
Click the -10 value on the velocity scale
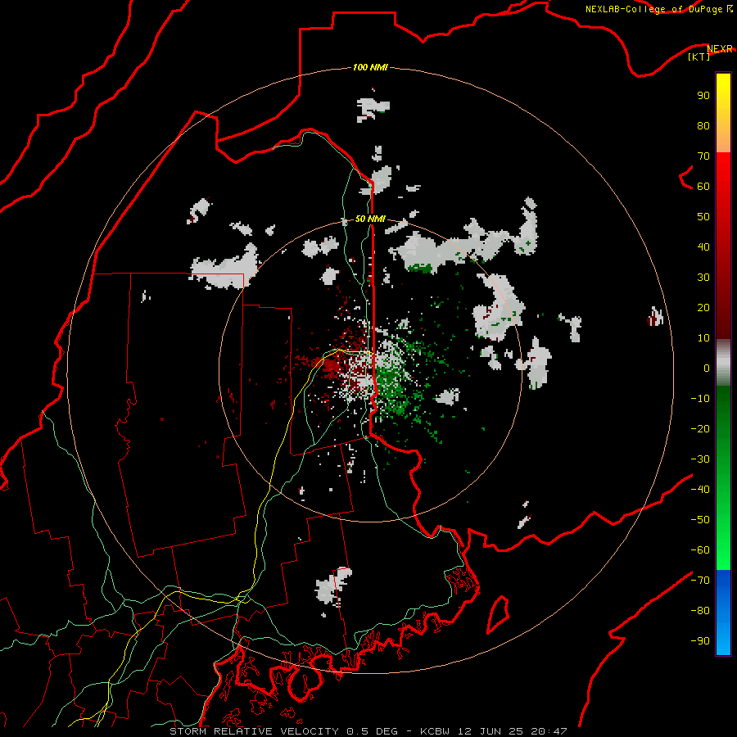click(x=700, y=399)
